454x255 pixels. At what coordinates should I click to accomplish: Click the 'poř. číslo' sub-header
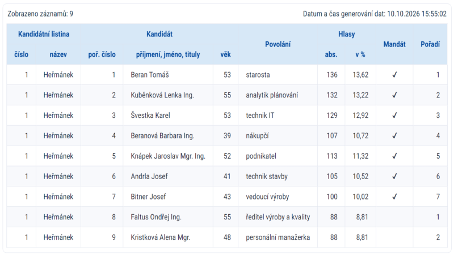click(102, 54)
